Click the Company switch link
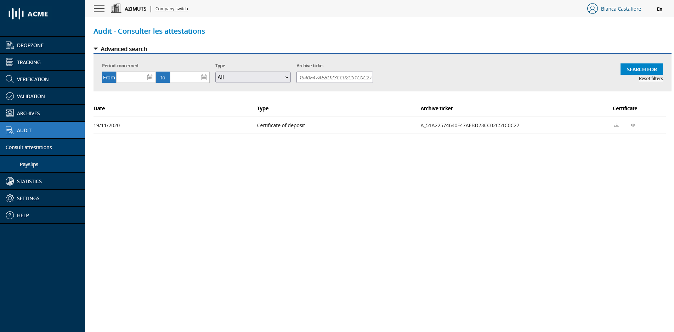 pyautogui.click(x=171, y=9)
